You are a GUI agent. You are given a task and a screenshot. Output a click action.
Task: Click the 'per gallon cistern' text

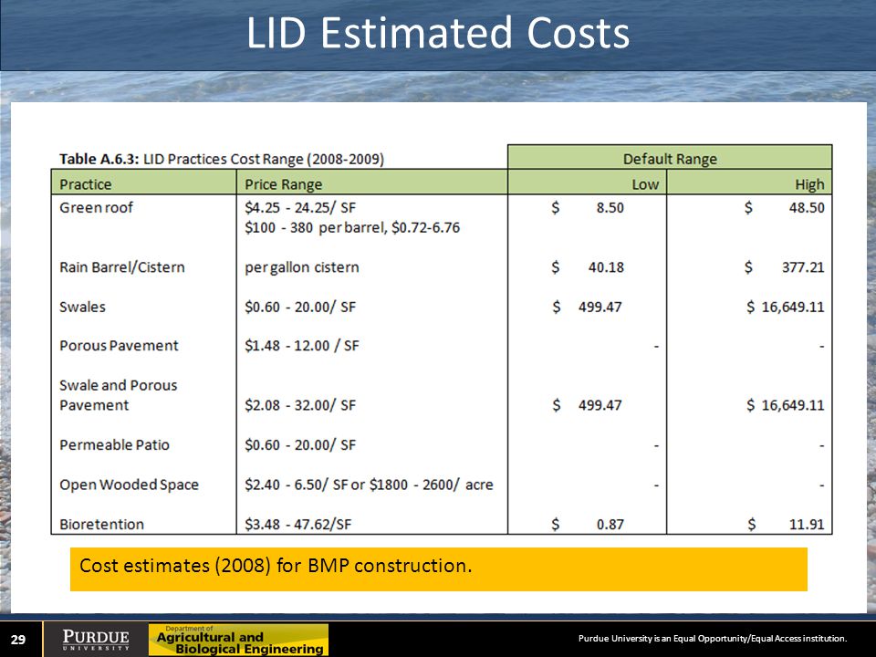tap(302, 267)
